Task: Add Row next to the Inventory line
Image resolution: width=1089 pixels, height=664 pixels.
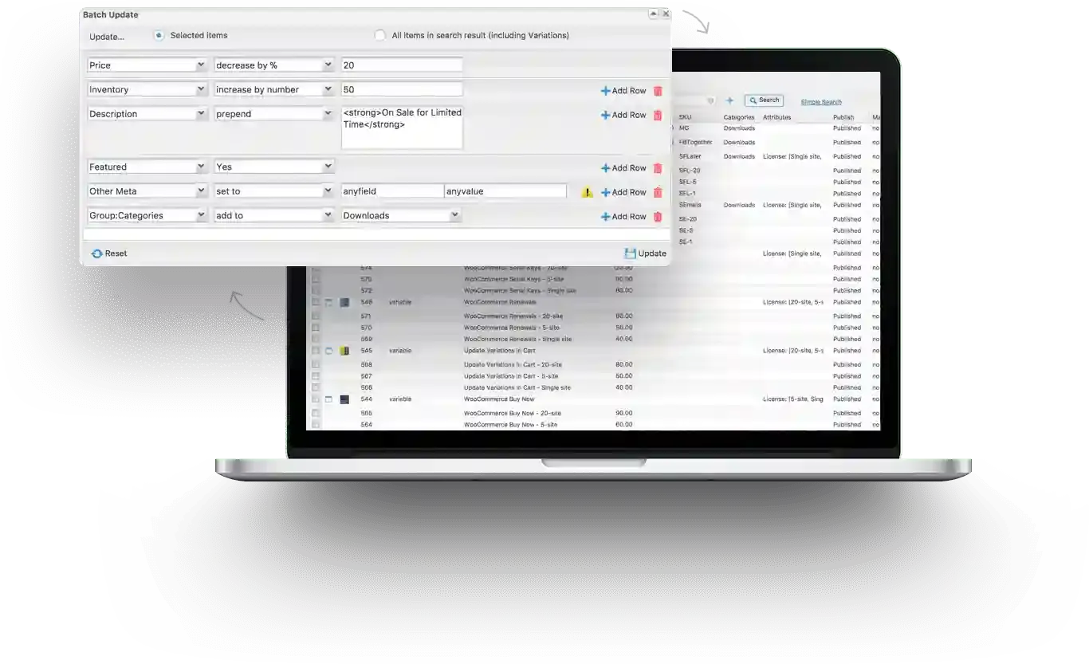Action: (x=623, y=91)
